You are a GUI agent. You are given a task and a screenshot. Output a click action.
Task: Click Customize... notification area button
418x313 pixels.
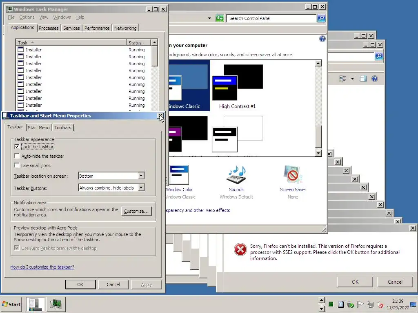pyautogui.click(x=136, y=211)
